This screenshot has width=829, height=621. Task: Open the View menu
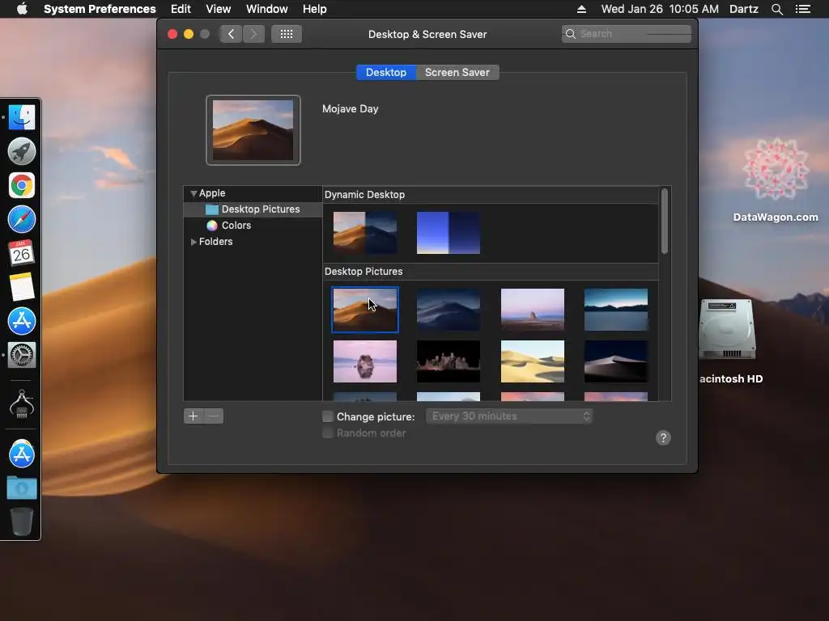(219, 9)
